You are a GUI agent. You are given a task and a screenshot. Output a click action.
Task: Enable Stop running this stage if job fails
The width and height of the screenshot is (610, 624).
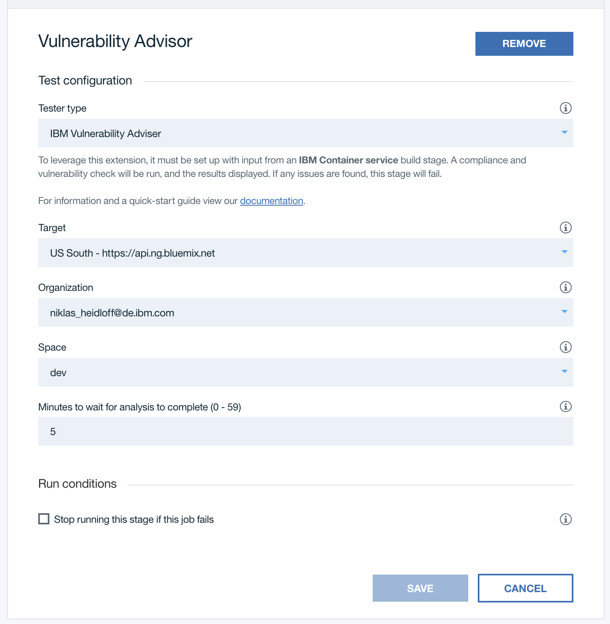(44, 519)
